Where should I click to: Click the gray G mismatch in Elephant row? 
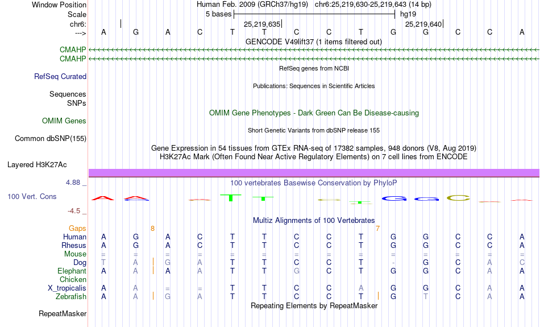(x=297, y=271)
